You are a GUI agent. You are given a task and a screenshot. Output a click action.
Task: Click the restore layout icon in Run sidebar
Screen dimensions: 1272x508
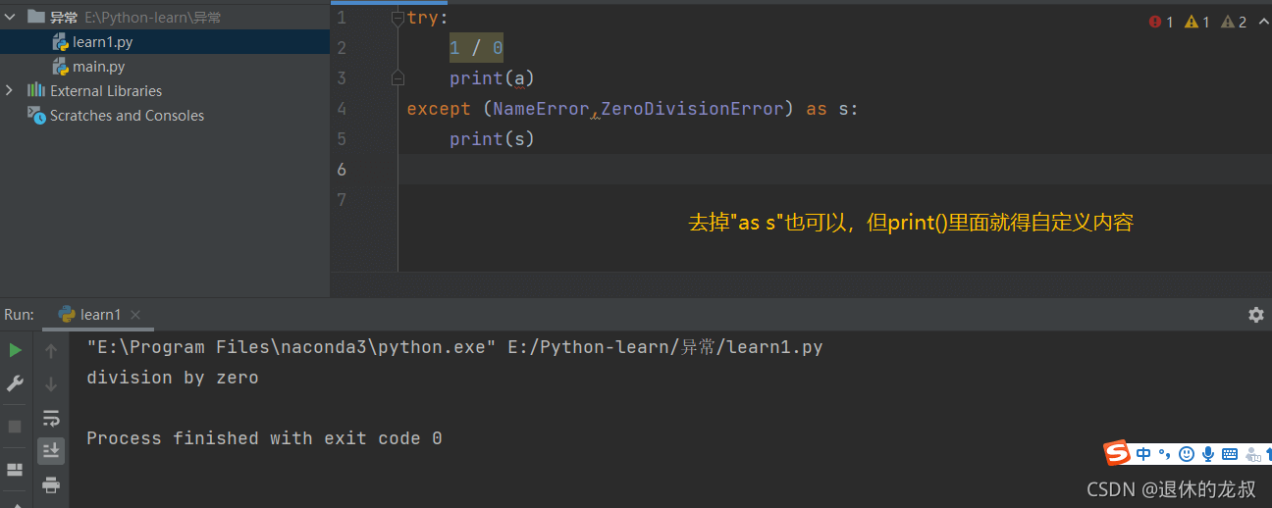tap(15, 469)
